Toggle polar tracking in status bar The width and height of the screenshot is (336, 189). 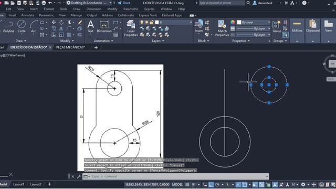tap(217, 184)
